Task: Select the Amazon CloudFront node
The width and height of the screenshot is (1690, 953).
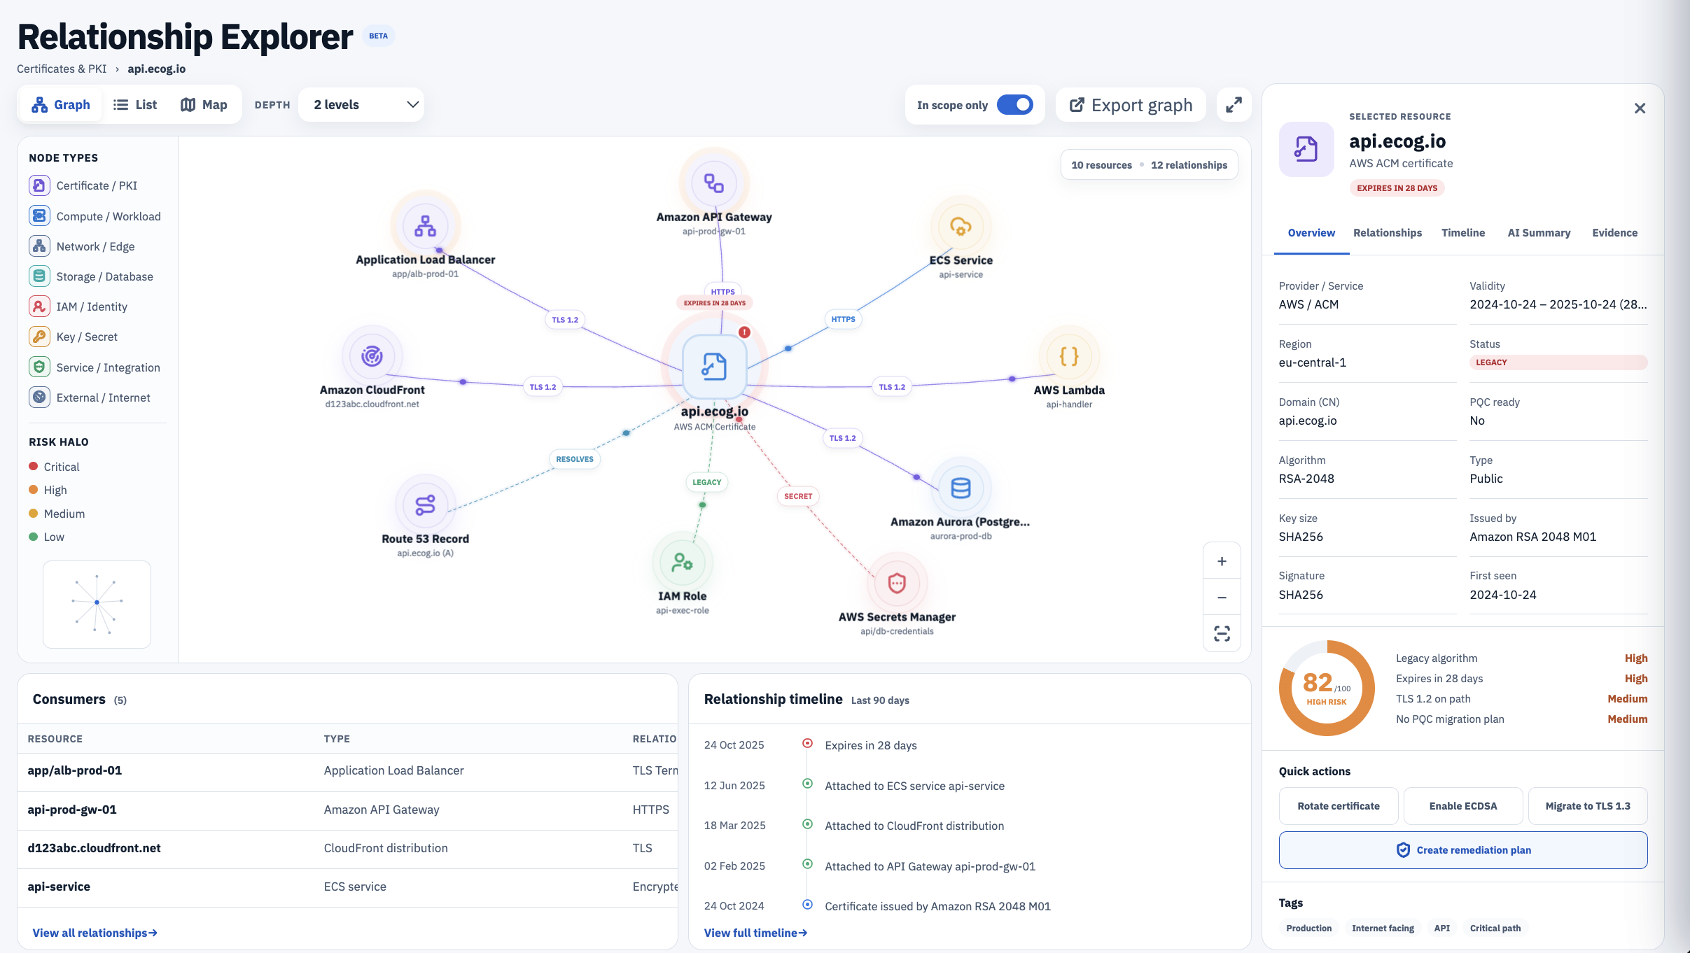Action: [372, 356]
